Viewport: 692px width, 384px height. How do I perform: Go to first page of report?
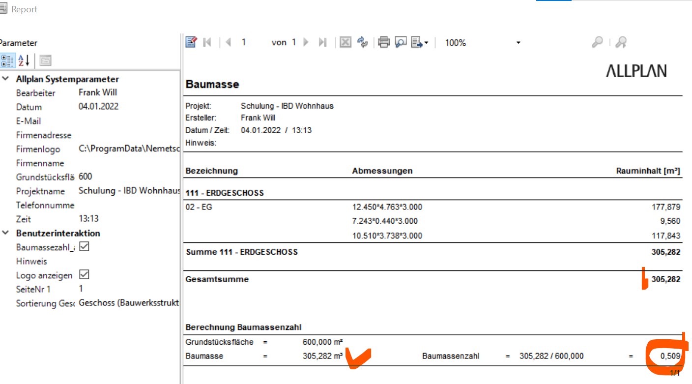click(x=207, y=43)
